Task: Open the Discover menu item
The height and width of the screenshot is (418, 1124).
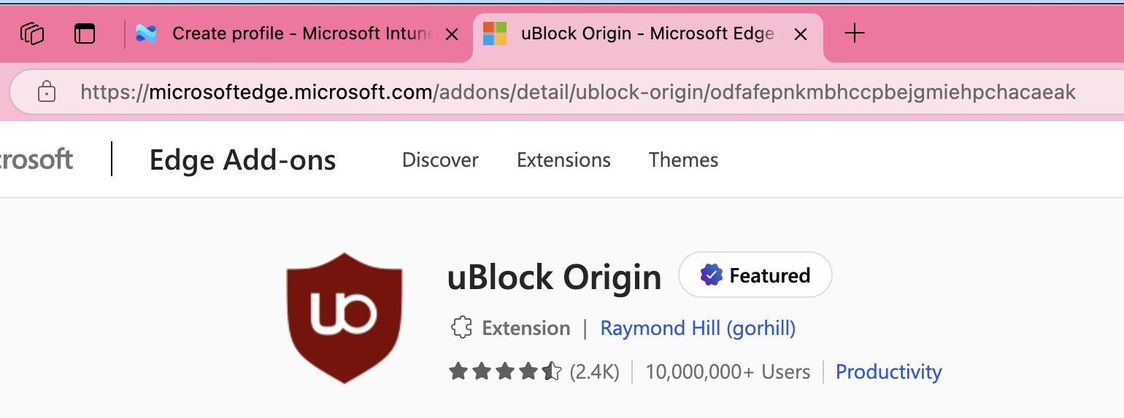Action: click(x=440, y=159)
